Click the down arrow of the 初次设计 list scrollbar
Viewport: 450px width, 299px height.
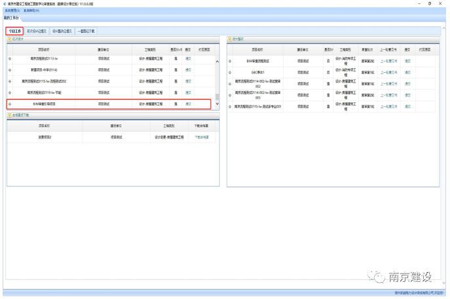click(217, 104)
